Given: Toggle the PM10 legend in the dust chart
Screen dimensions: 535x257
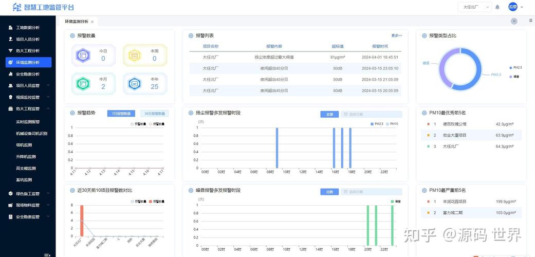Looking at the screenshot, I should pyautogui.click(x=392, y=123).
